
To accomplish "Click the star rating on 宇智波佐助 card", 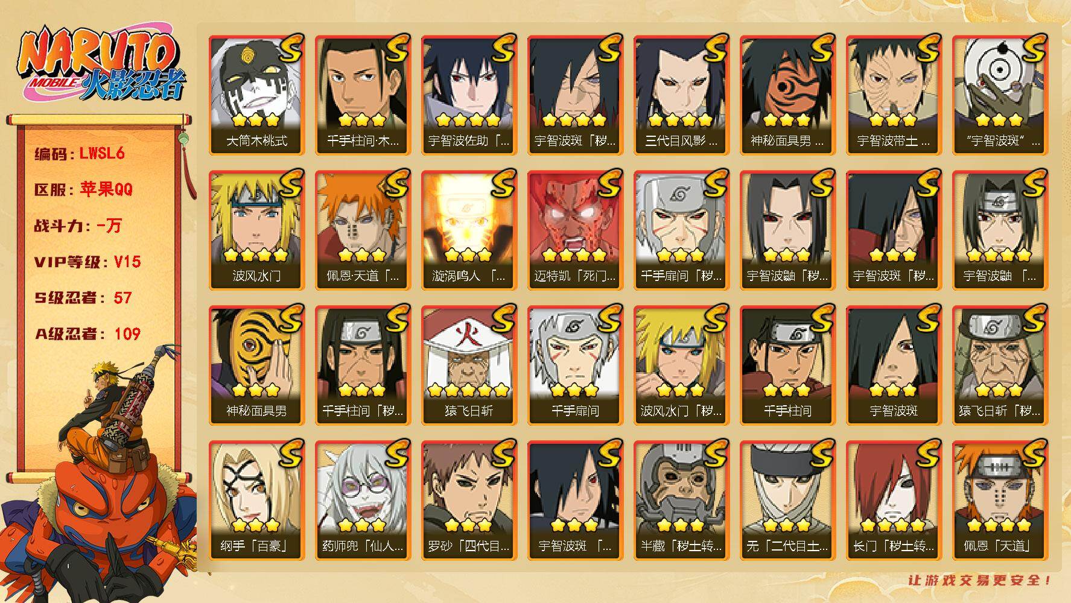I will 469,119.
